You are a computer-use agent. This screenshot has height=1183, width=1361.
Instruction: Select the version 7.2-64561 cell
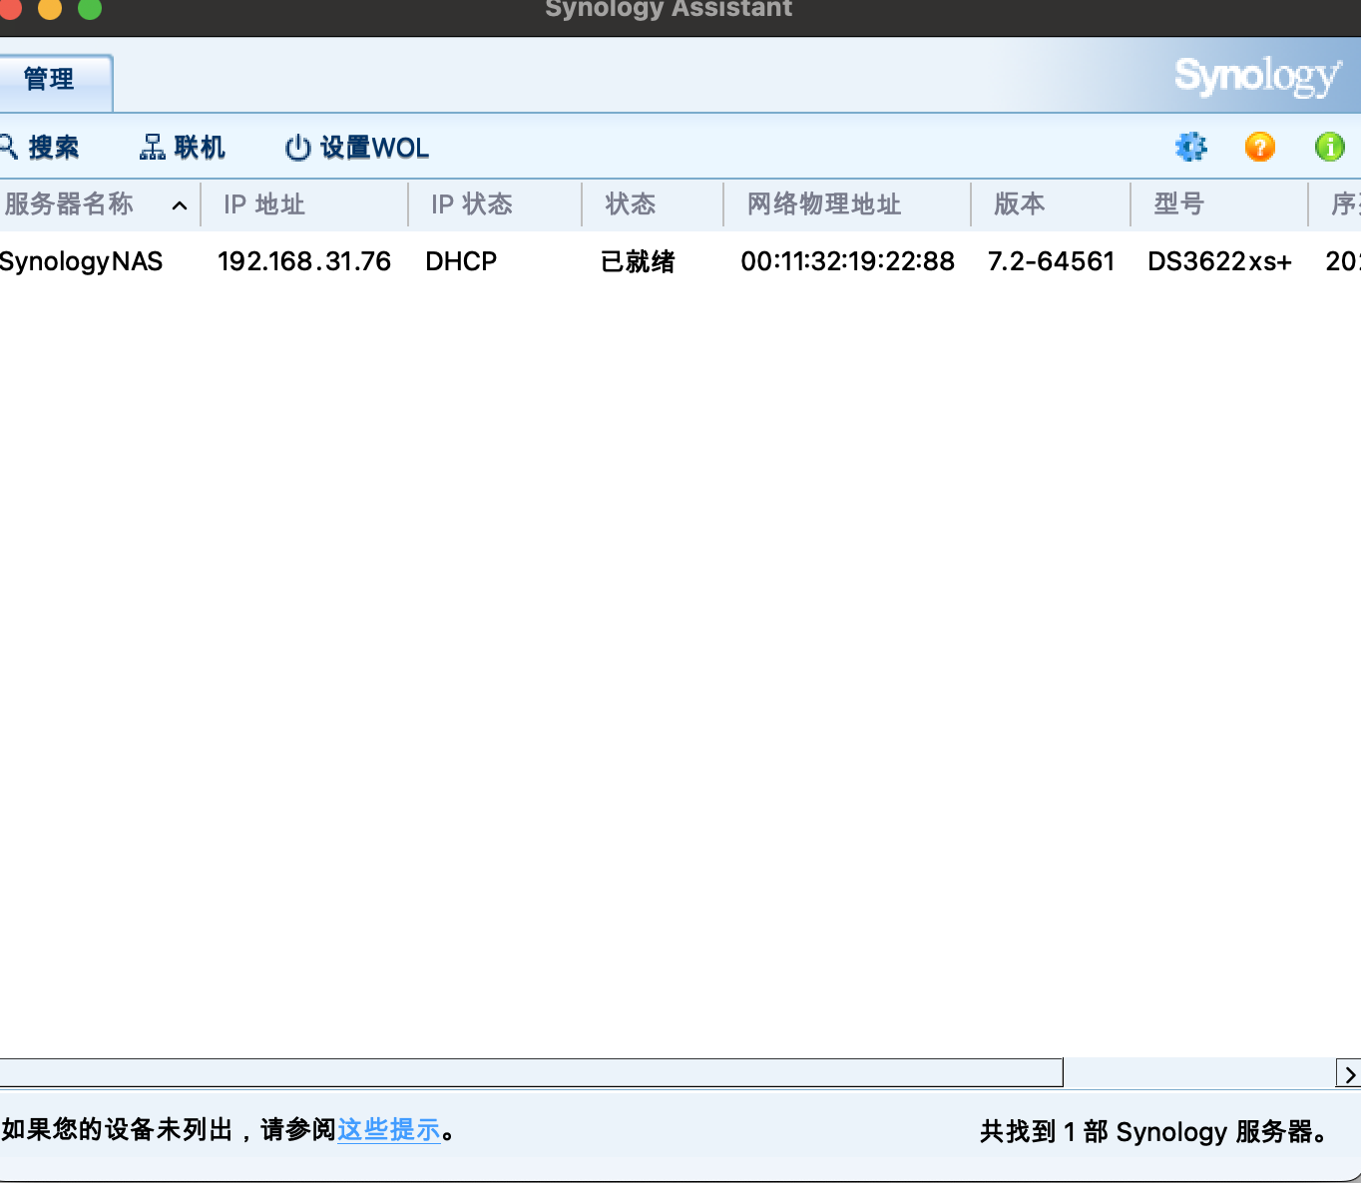1051,261
